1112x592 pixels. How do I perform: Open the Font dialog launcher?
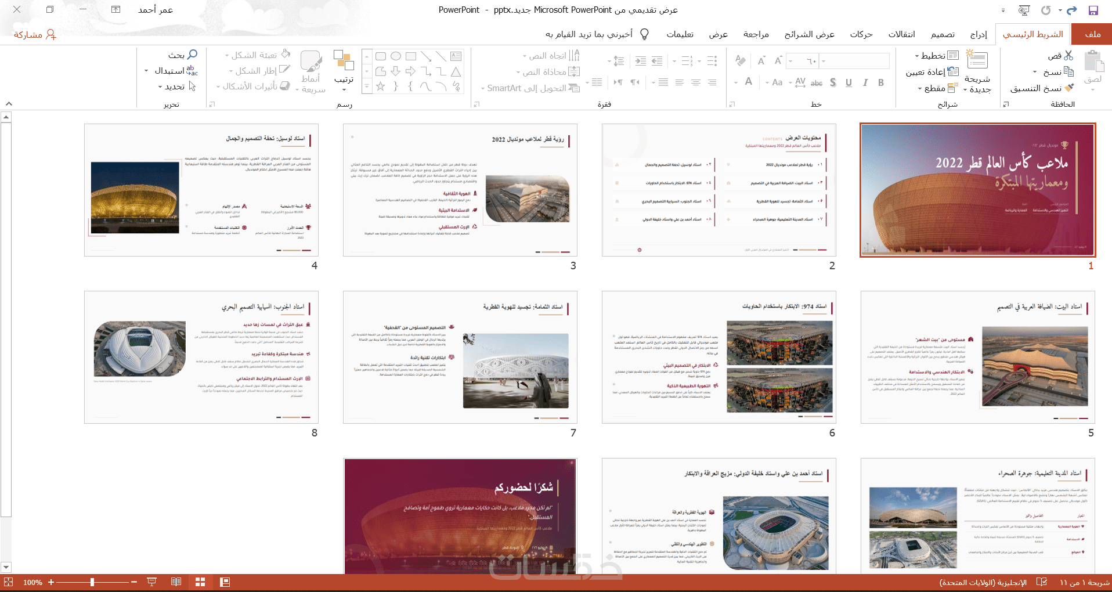point(732,104)
